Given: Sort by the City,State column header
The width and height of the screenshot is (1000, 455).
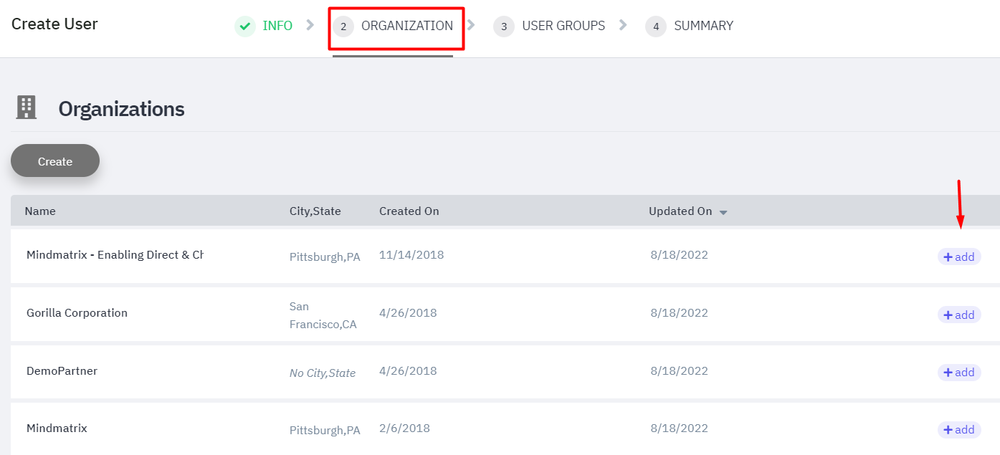Looking at the screenshot, I should [x=315, y=211].
